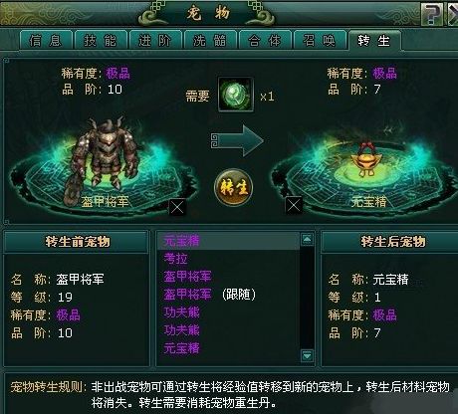Viewport: 458px width, 414px height.
Task: Open help via question mark icon
Action: [432, 14]
